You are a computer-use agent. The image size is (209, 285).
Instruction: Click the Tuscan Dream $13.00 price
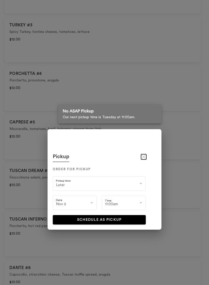(x=15, y=185)
